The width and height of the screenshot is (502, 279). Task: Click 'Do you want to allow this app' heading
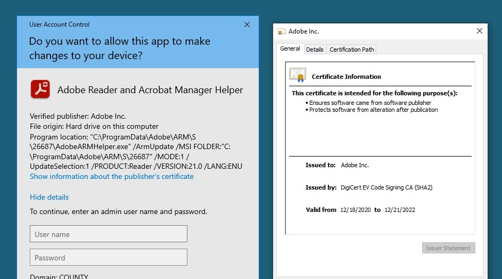[120, 48]
